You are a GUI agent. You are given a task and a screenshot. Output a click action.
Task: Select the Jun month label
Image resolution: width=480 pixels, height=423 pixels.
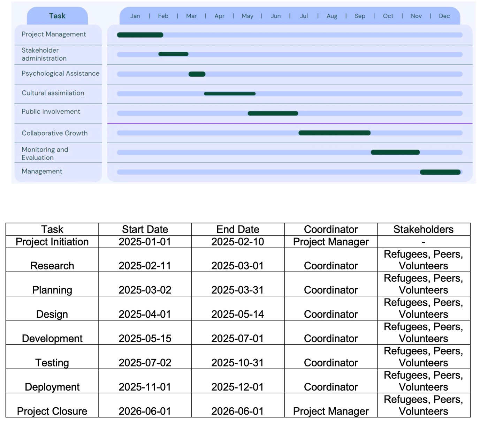[276, 16]
